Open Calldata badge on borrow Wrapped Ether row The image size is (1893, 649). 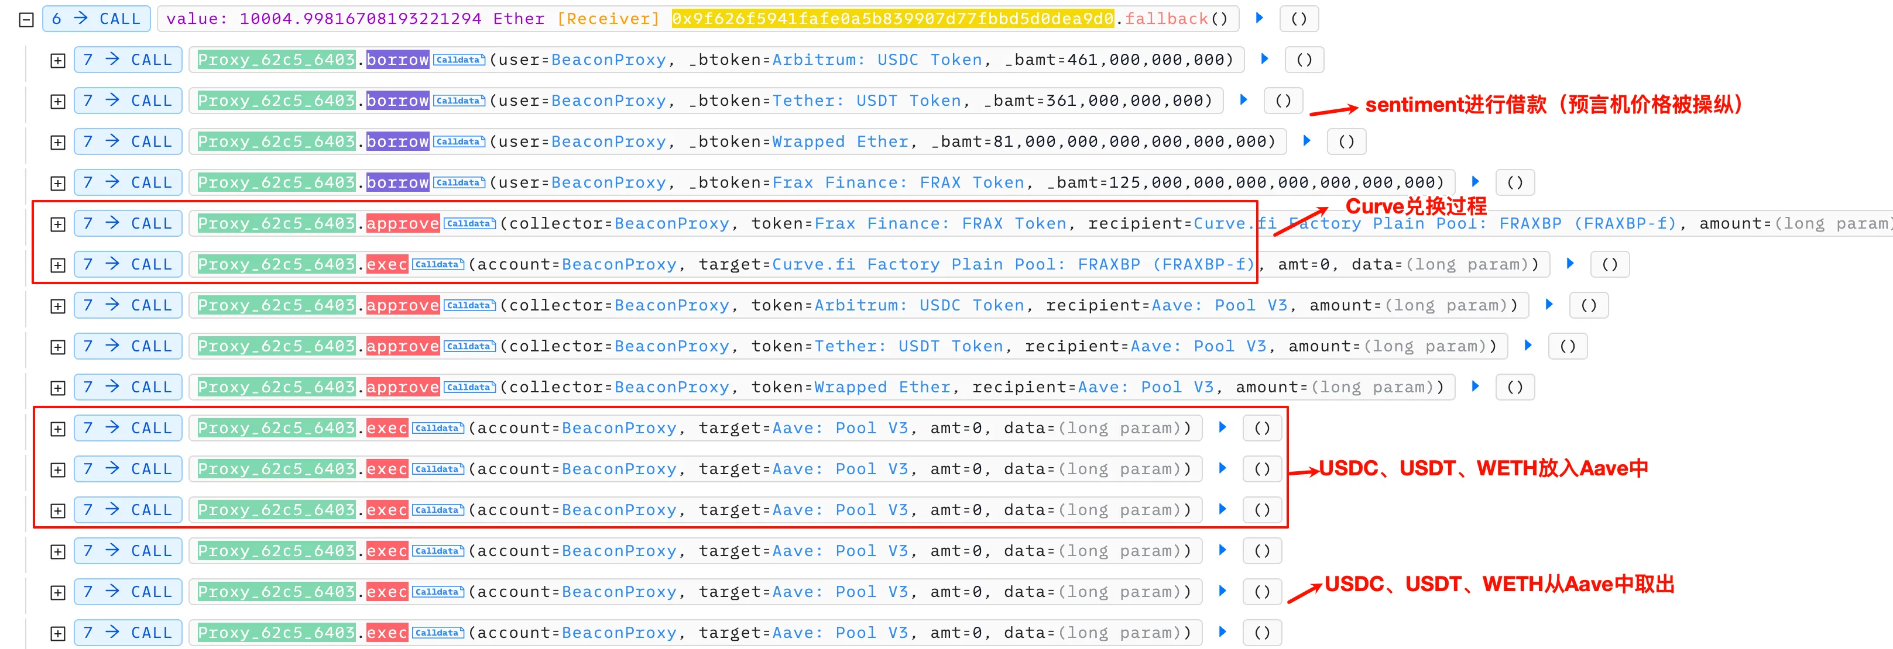[458, 141]
